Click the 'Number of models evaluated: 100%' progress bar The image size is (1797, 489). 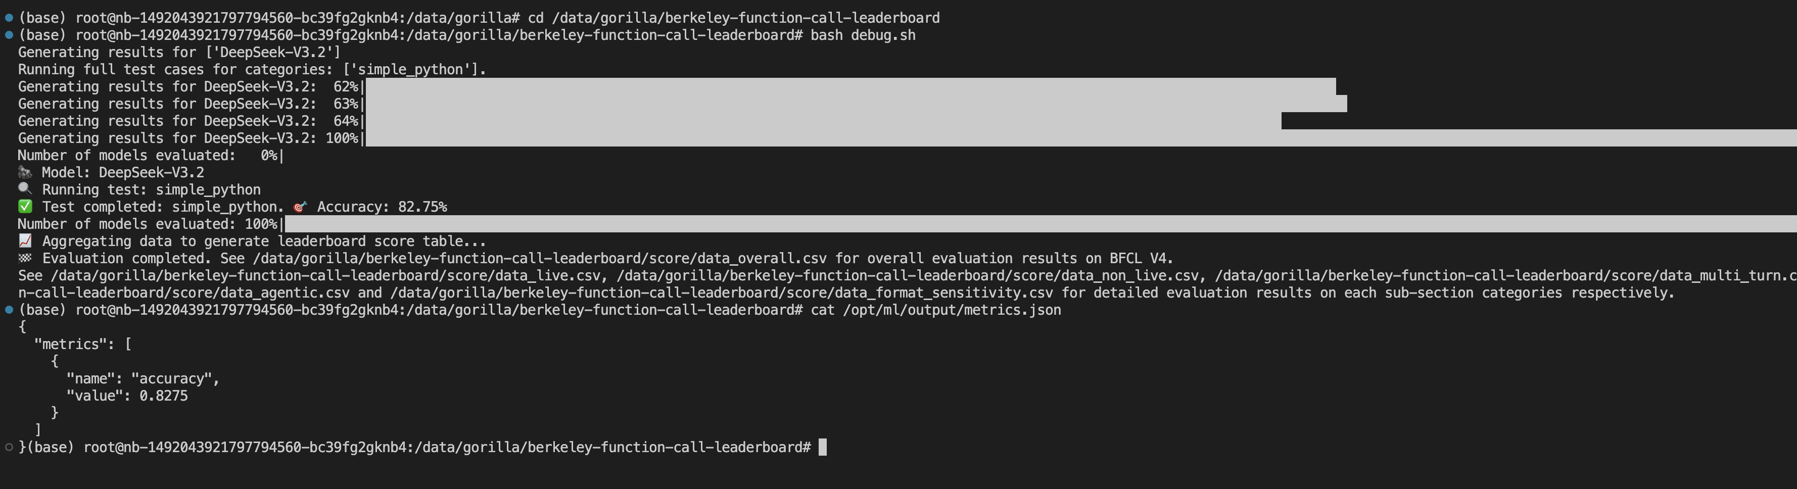tap(1039, 224)
